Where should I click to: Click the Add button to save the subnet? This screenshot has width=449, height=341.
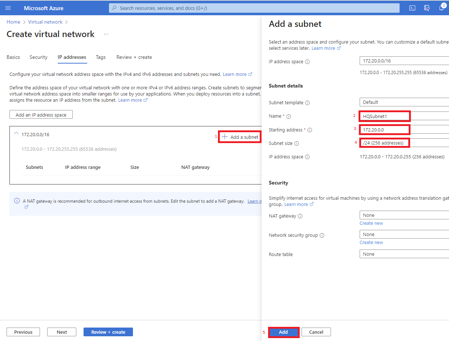pos(284,332)
